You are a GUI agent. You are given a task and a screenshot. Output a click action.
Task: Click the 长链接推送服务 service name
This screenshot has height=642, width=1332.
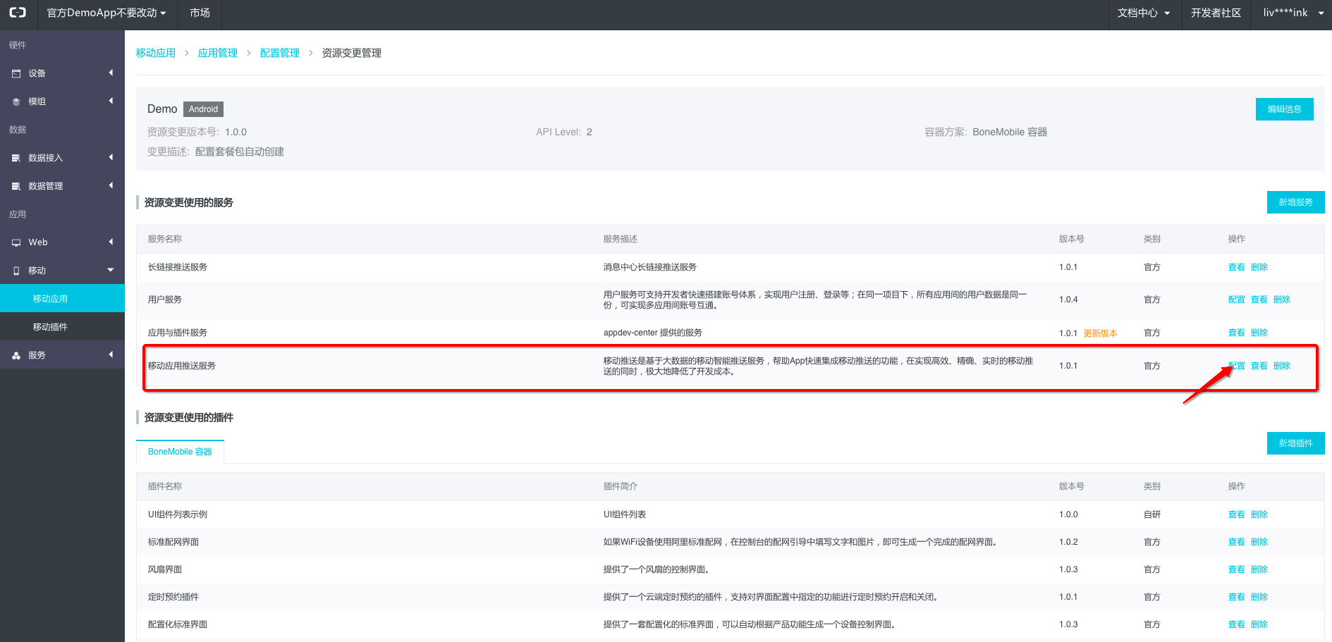coord(178,267)
